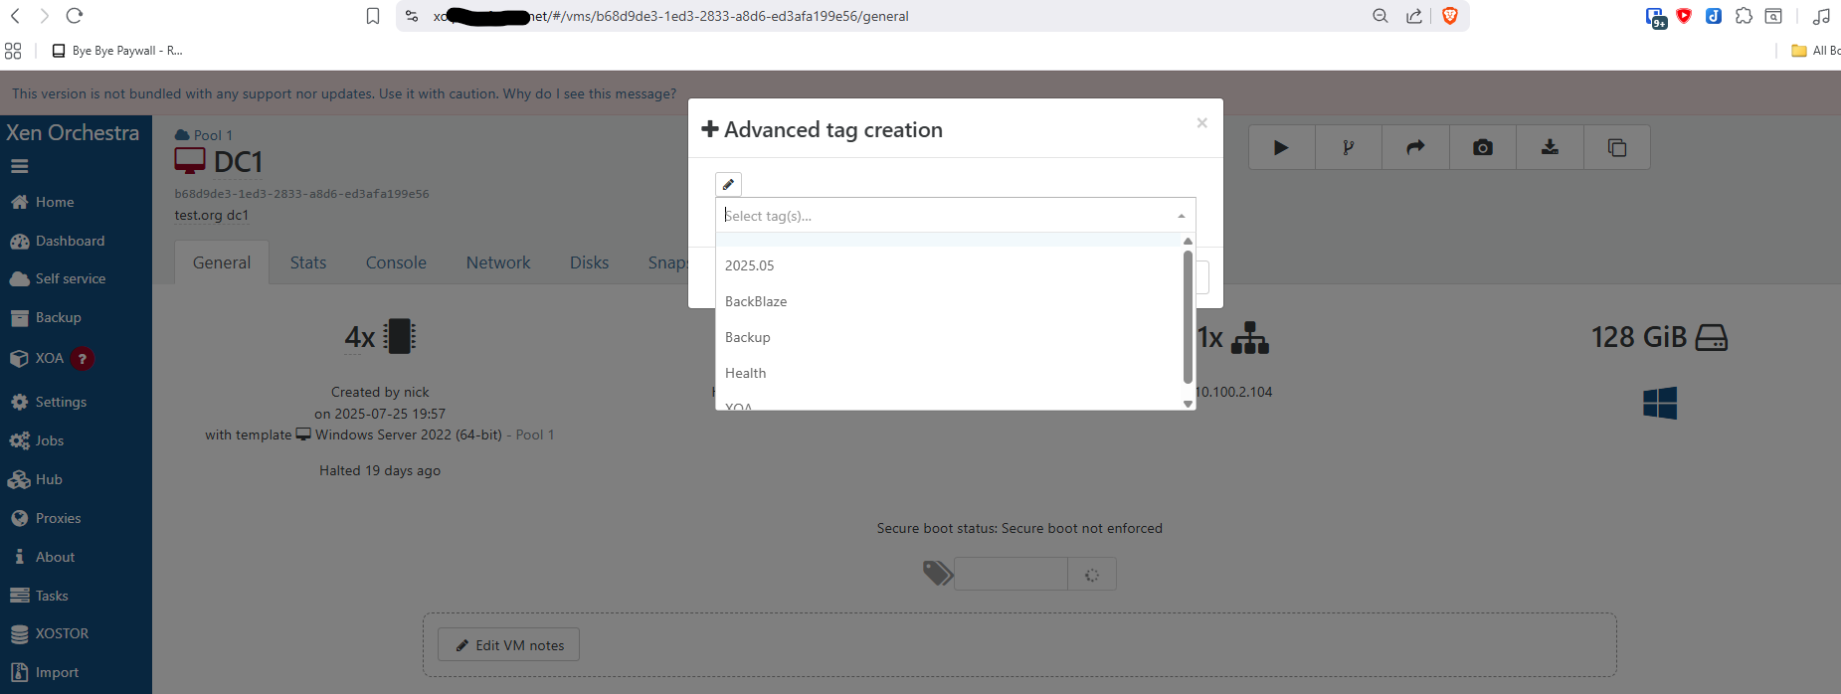Click the browser extensions puzzle icon
The height and width of the screenshot is (694, 1841).
pos(1744,16)
